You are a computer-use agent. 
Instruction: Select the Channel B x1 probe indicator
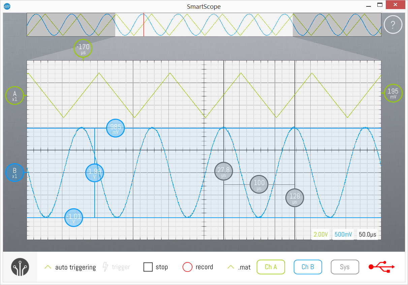pyautogui.click(x=14, y=173)
